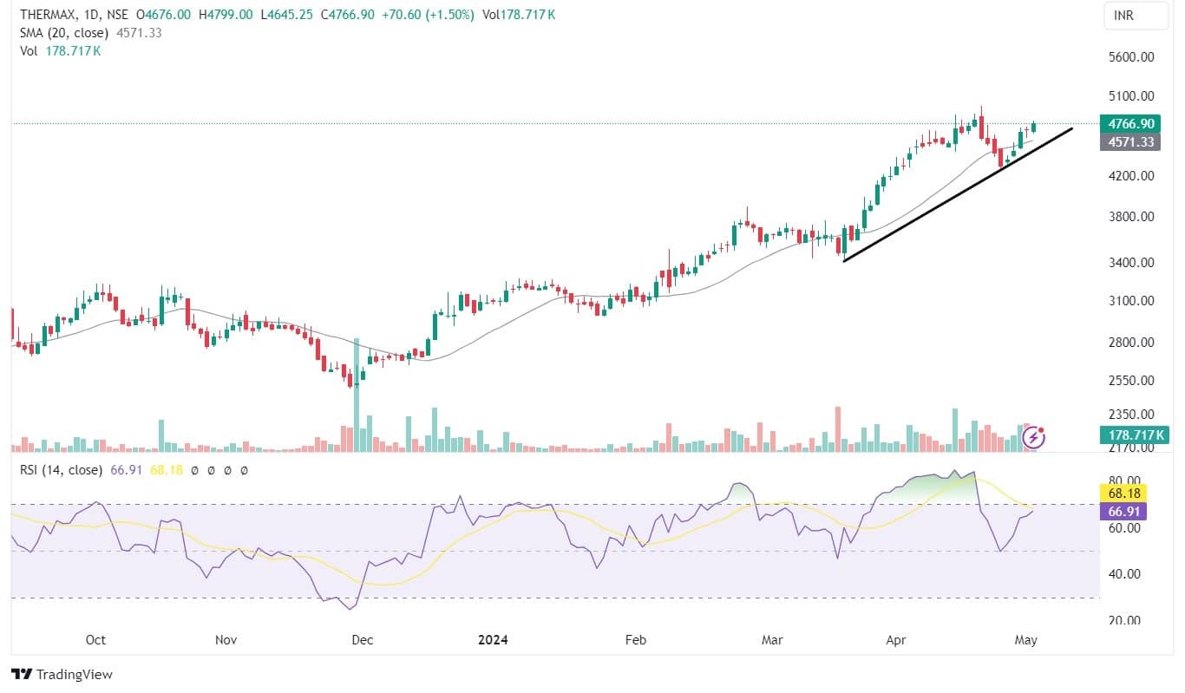Click the 2350.00 price axis label
This screenshot has height=693, width=1185.
coord(1132,414)
